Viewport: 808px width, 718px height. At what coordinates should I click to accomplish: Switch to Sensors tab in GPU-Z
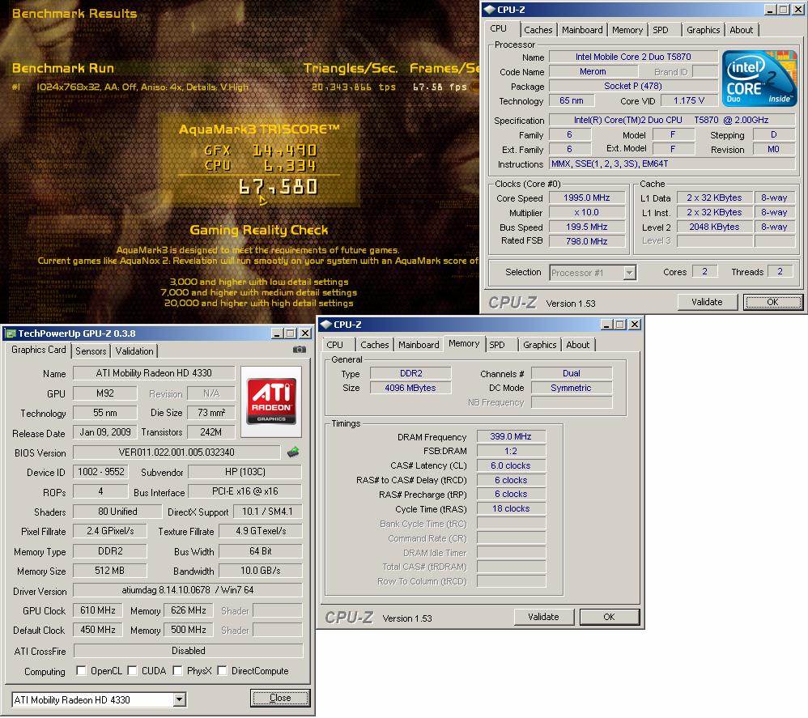click(91, 351)
